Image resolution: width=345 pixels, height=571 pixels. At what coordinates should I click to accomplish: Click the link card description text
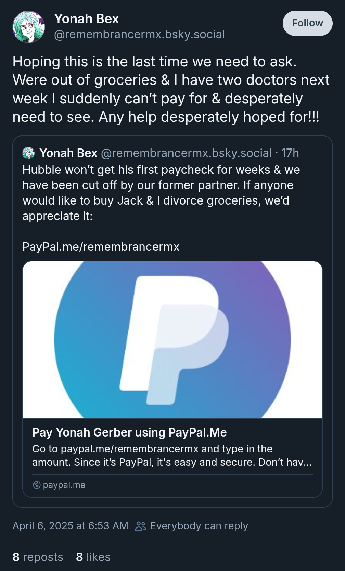[172, 455]
